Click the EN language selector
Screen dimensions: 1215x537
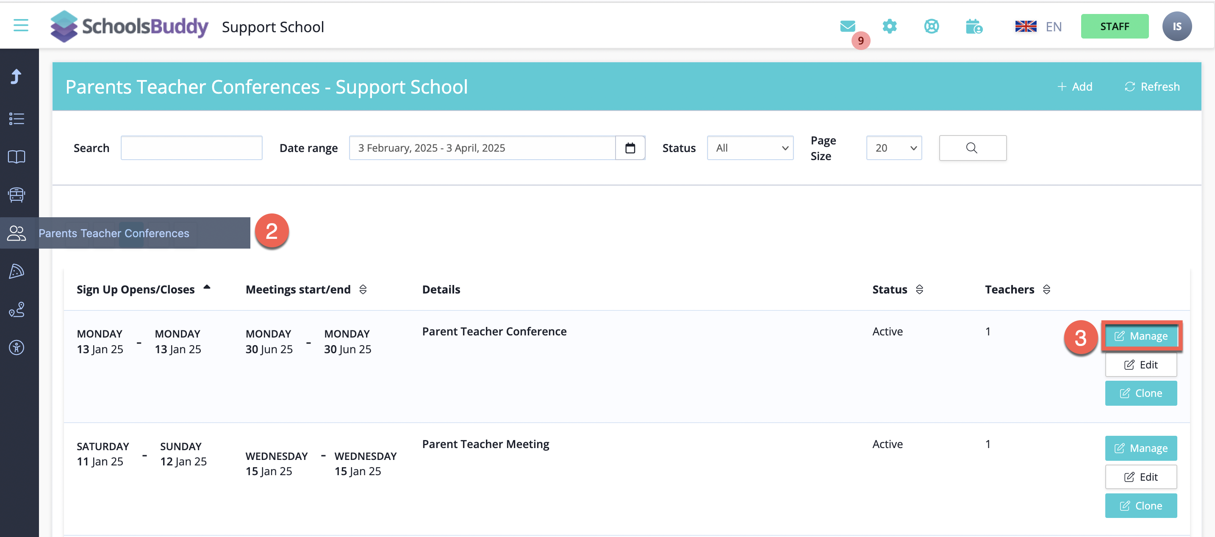tap(1053, 26)
